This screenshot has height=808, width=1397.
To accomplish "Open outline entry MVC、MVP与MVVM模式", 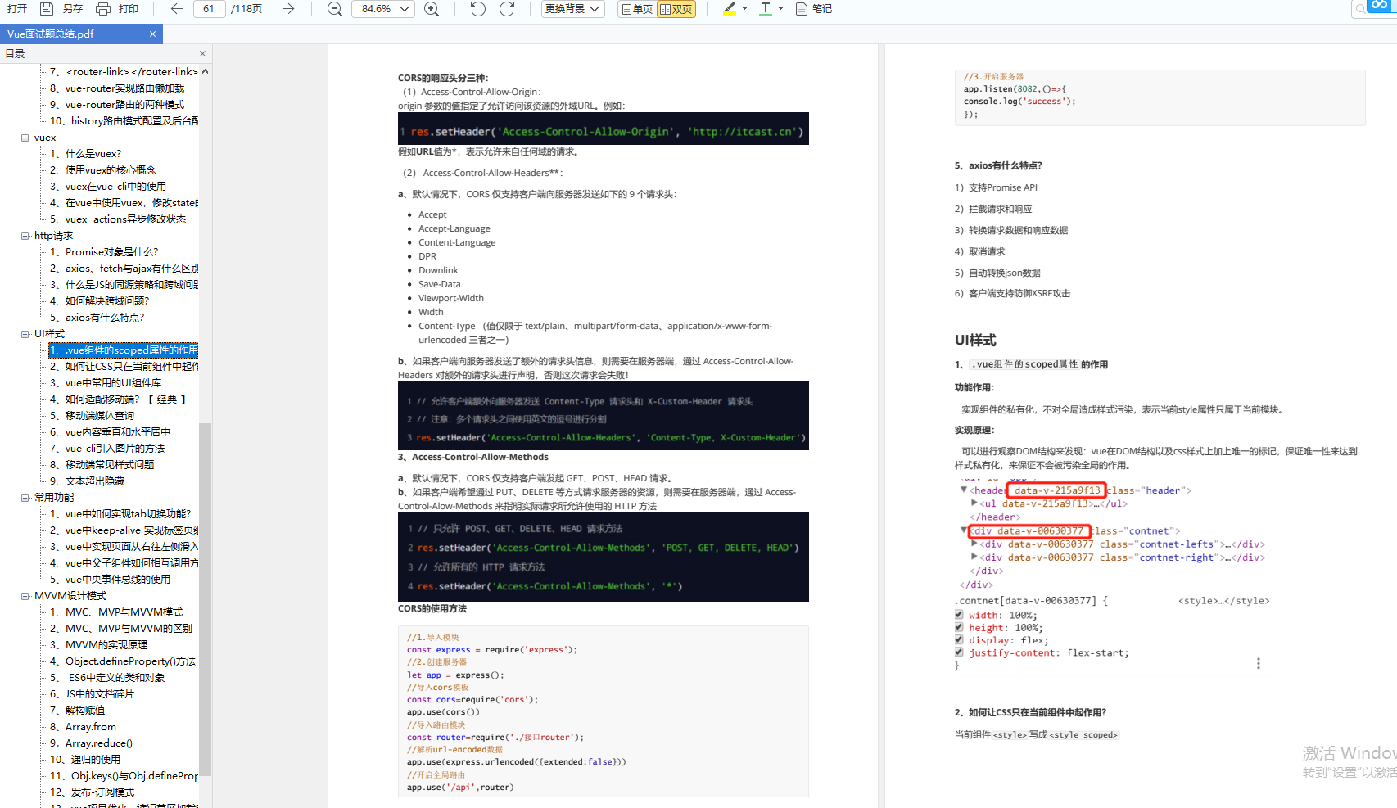I will point(116,612).
